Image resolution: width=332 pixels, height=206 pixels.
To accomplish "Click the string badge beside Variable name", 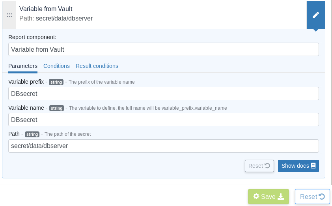I will [x=57, y=108].
